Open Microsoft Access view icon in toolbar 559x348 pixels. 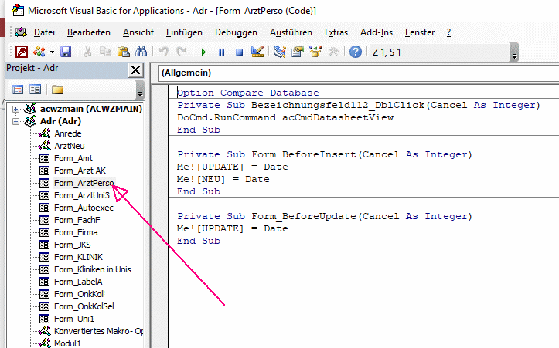[x=22, y=52]
